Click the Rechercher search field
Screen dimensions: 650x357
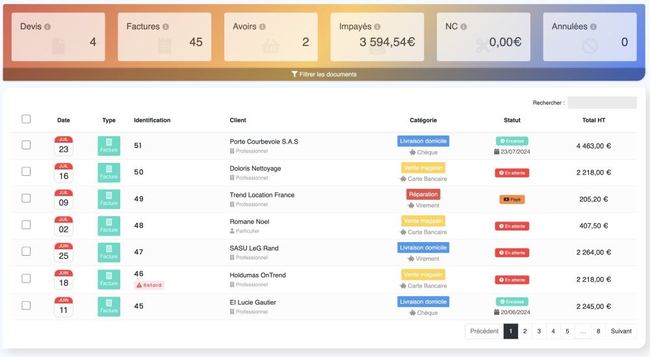tap(602, 103)
